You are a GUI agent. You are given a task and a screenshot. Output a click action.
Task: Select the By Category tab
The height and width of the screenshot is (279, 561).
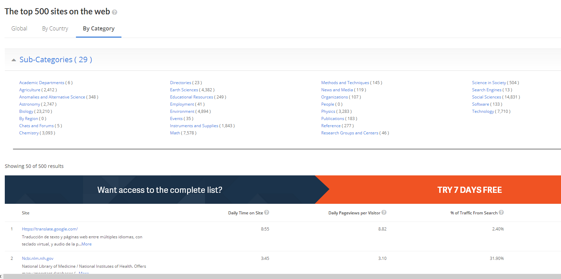click(x=99, y=28)
